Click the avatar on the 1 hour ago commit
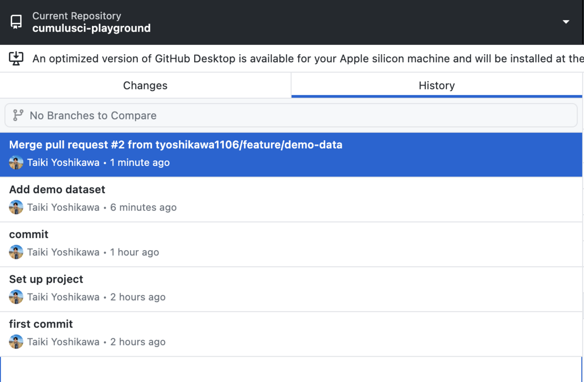 coord(16,252)
